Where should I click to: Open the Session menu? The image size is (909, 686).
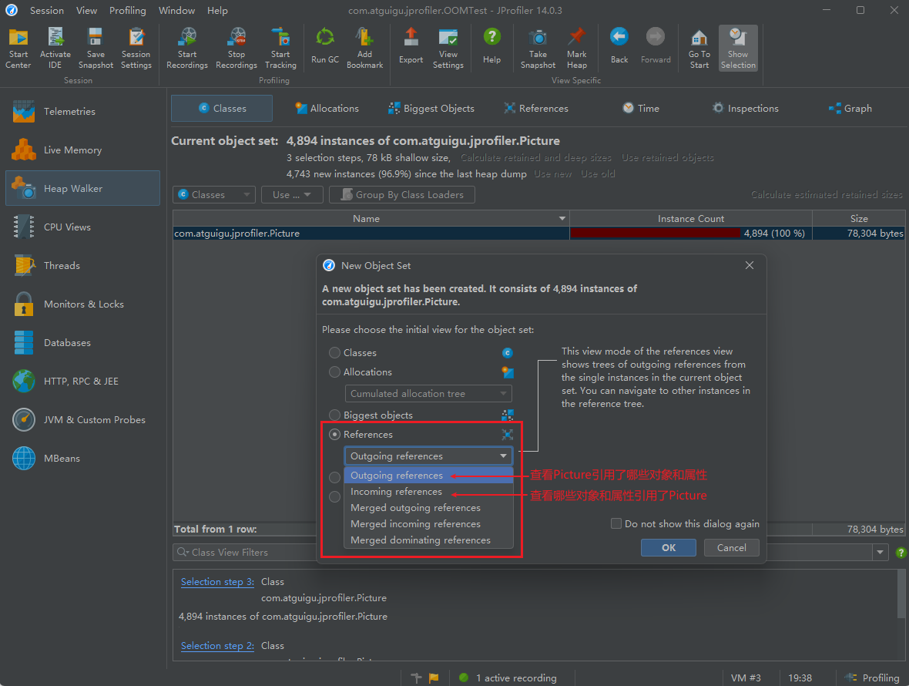pyautogui.click(x=47, y=11)
